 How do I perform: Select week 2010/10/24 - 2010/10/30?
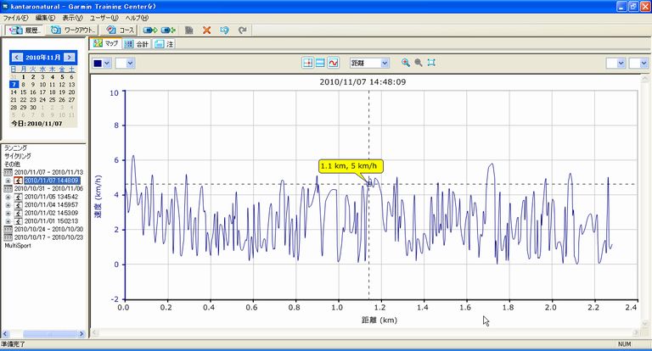tap(48, 229)
